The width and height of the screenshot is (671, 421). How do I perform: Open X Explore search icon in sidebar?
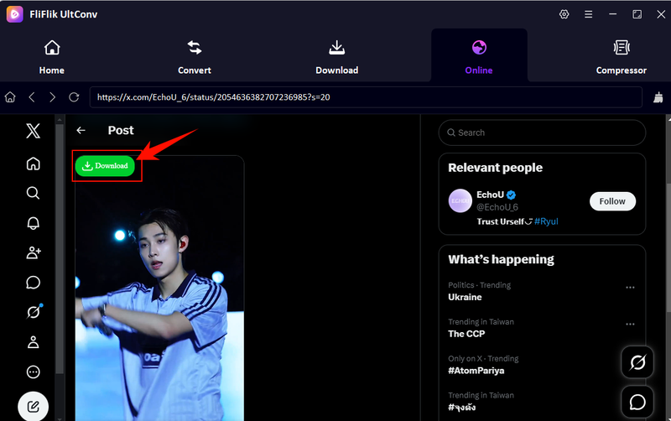click(x=33, y=193)
